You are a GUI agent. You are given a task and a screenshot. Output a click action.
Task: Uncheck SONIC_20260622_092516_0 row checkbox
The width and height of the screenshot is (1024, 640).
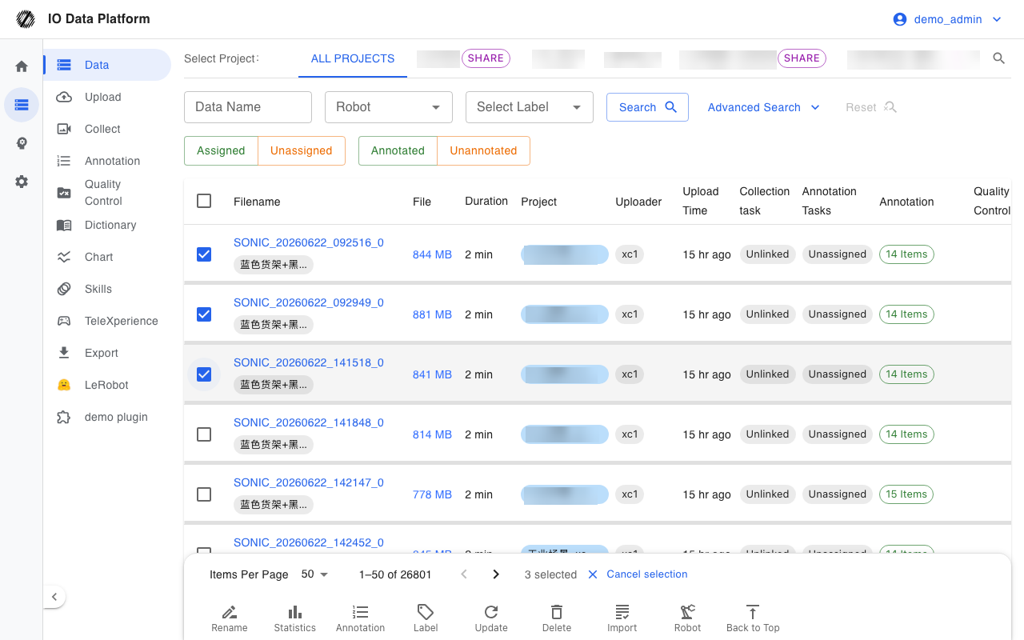[x=204, y=254]
